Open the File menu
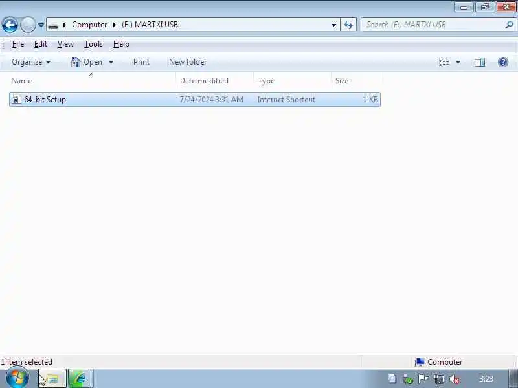 point(18,44)
